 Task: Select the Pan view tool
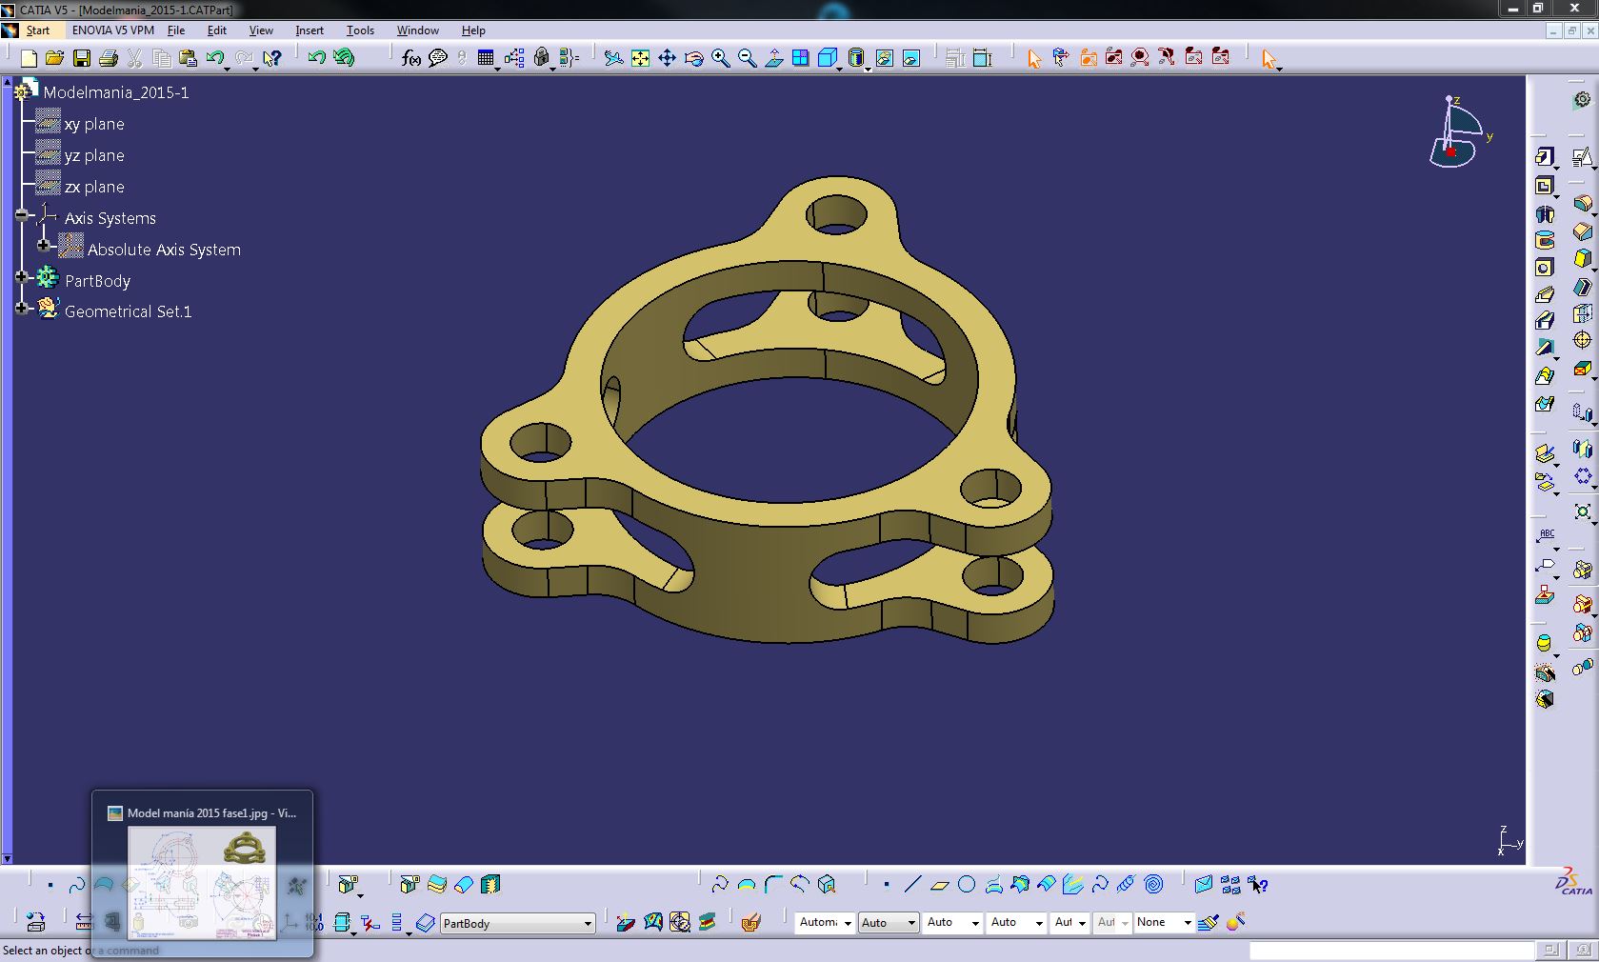tap(668, 59)
